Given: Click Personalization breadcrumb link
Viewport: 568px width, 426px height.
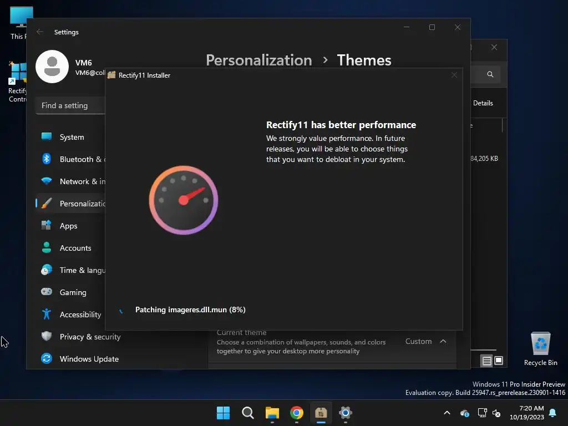Looking at the screenshot, I should 259,60.
